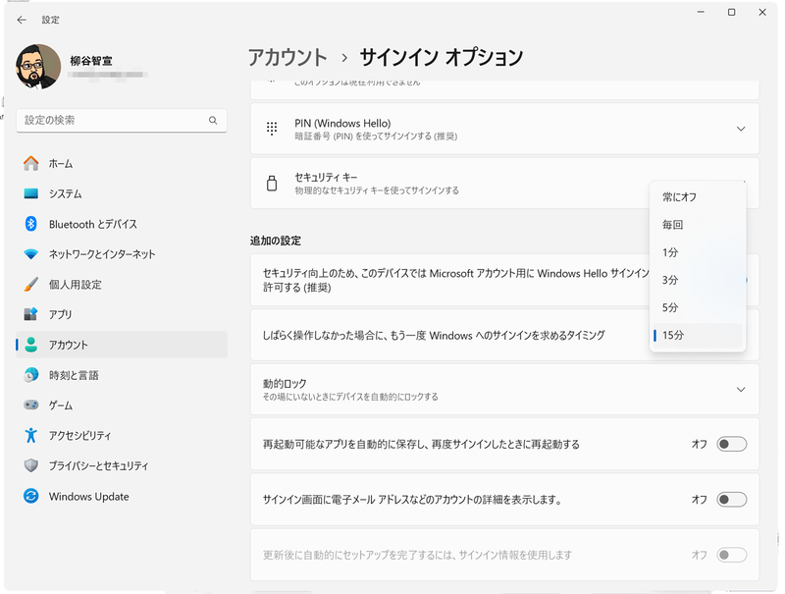Viewport: 785px width, 594px height.
Task: Open 個人用設定 paintbrush icon
Action: point(30,285)
